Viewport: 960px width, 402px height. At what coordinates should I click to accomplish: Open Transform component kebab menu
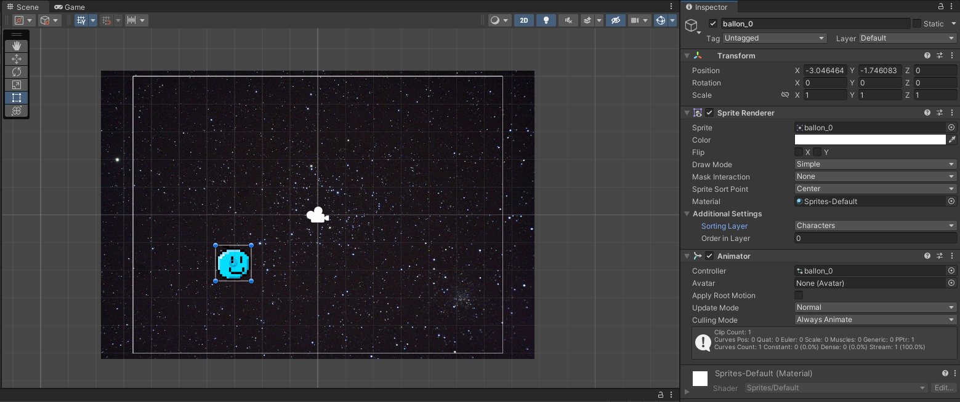tap(952, 55)
